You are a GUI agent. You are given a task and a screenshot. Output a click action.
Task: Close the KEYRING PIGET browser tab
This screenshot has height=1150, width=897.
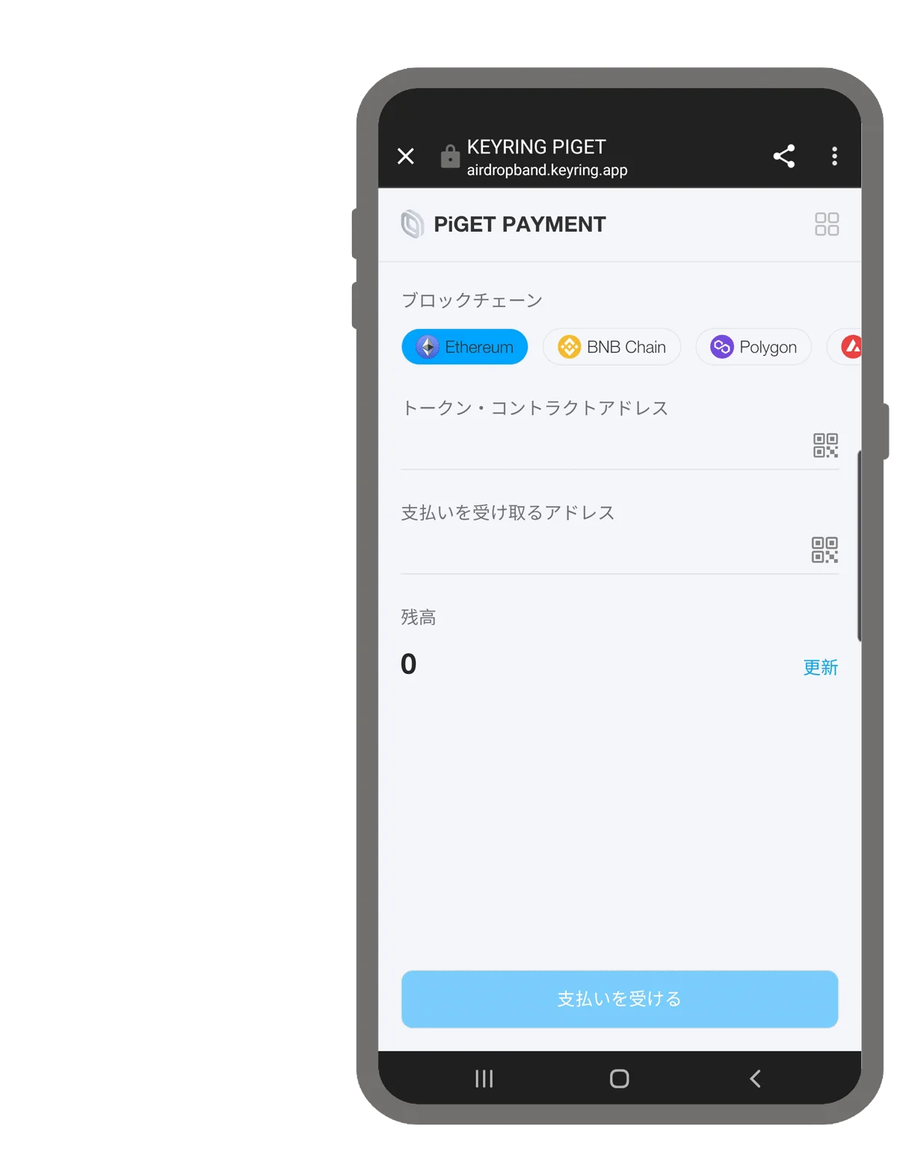[x=406, y=156]
